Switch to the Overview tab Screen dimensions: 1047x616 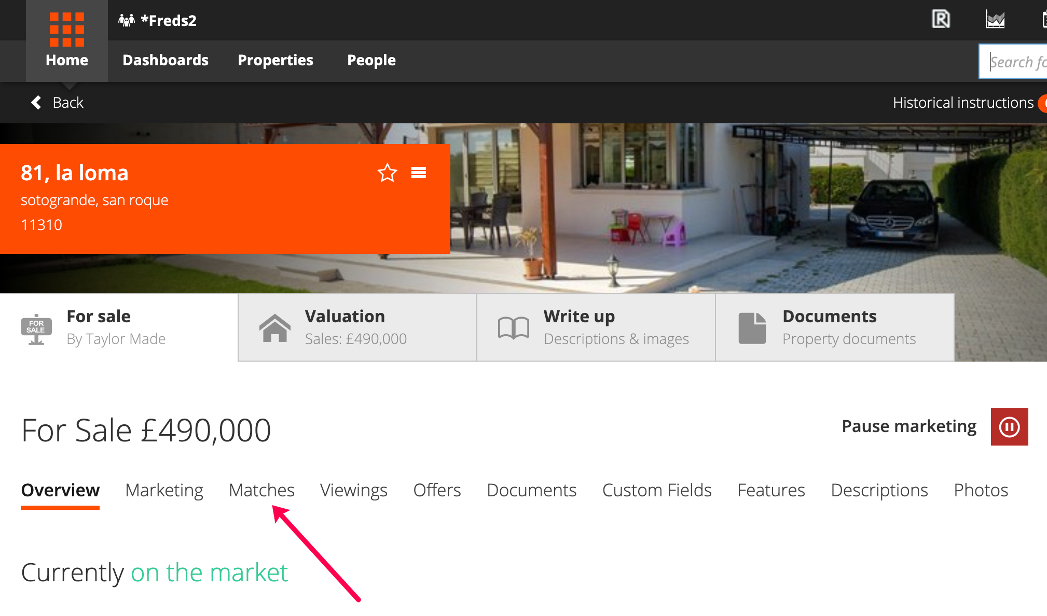[60, 490]
